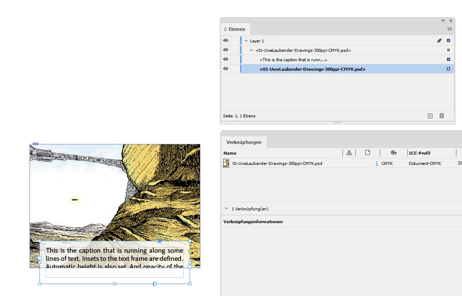Sort links by color space column icon
Image resolution: width=462 pixels, height=296 pixels.
coord(393,153)
